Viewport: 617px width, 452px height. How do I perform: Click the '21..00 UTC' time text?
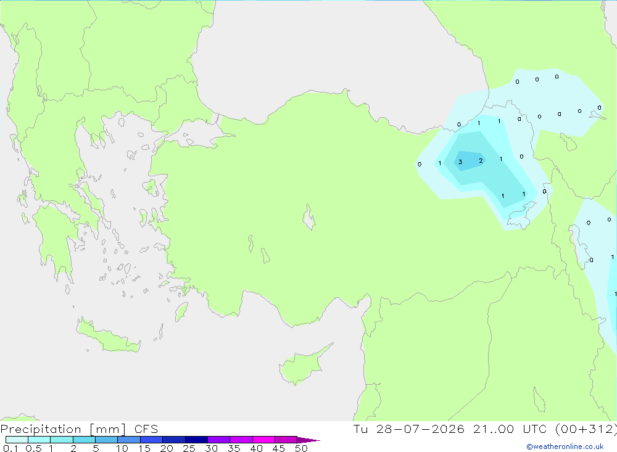point(510,429)
